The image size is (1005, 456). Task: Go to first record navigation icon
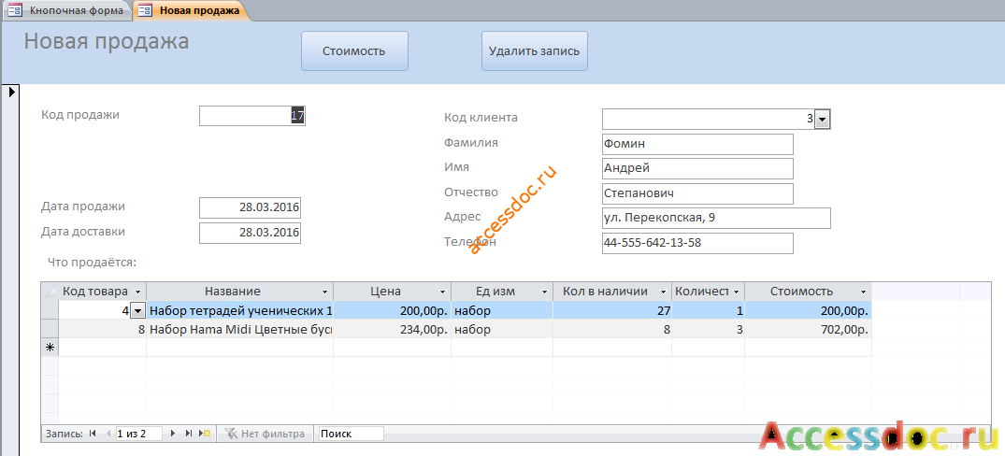pos(93,434)
